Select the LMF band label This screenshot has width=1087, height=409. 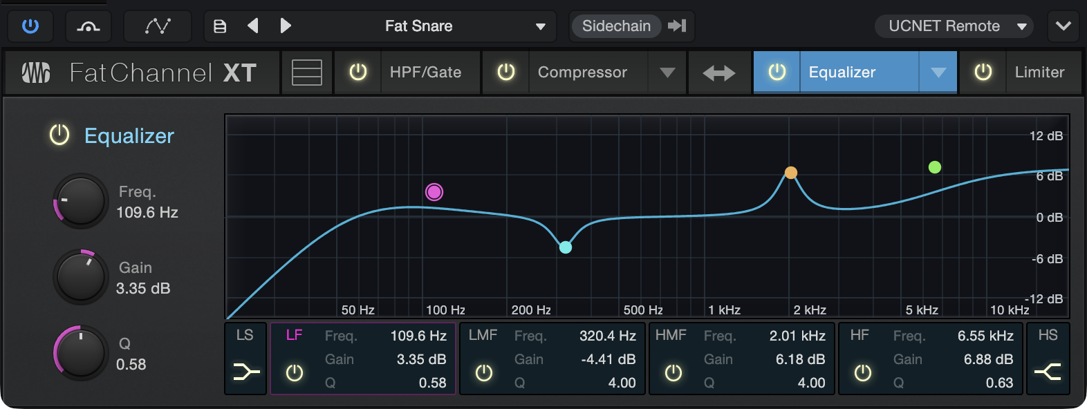tap(483, 335)
